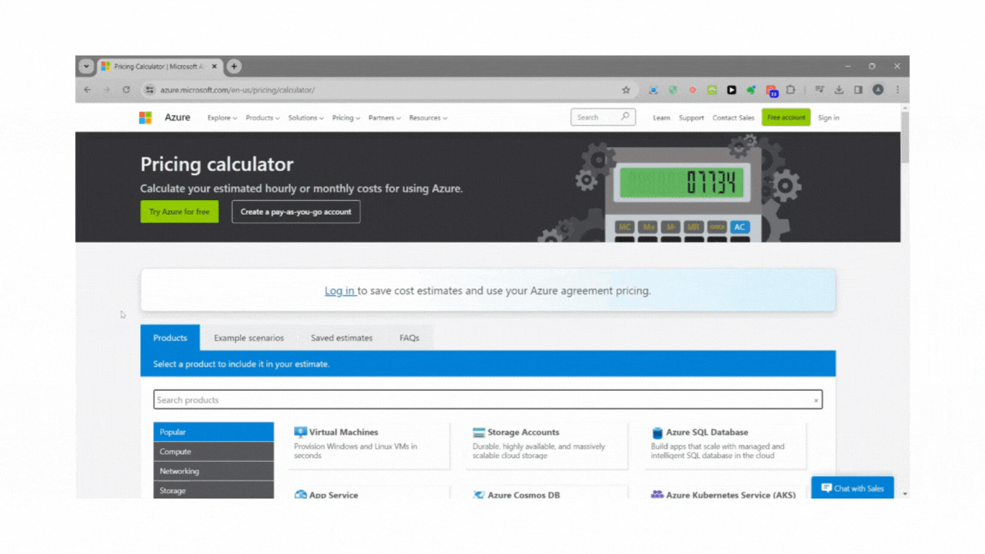This screenshot has width=985, height=554.
Task: Click the scrollbar down arrow
Action: pos(905,493)
